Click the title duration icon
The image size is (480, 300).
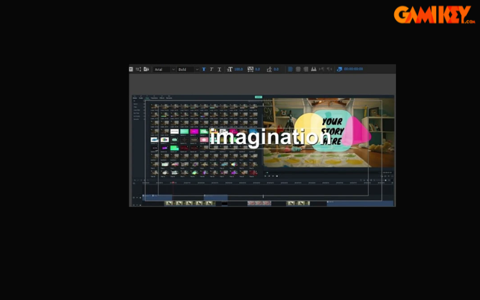click(340, 69)
